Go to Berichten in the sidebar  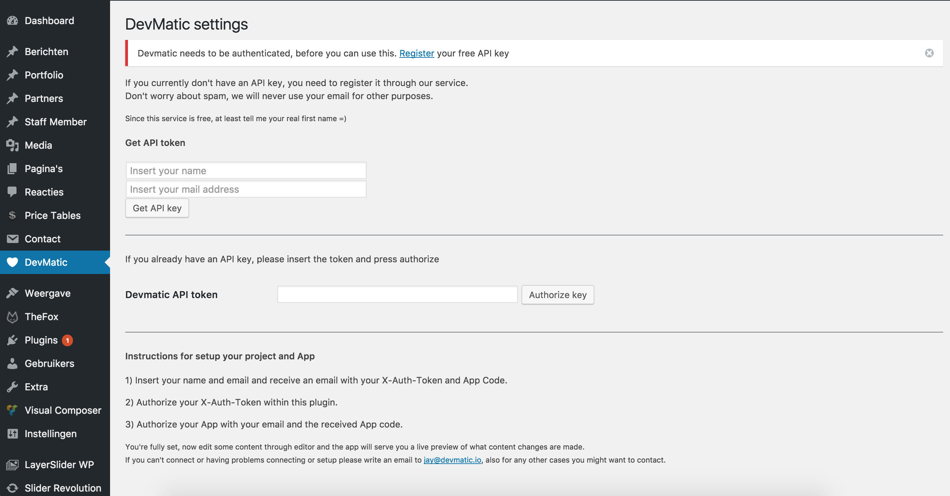[x=46, y=52]
